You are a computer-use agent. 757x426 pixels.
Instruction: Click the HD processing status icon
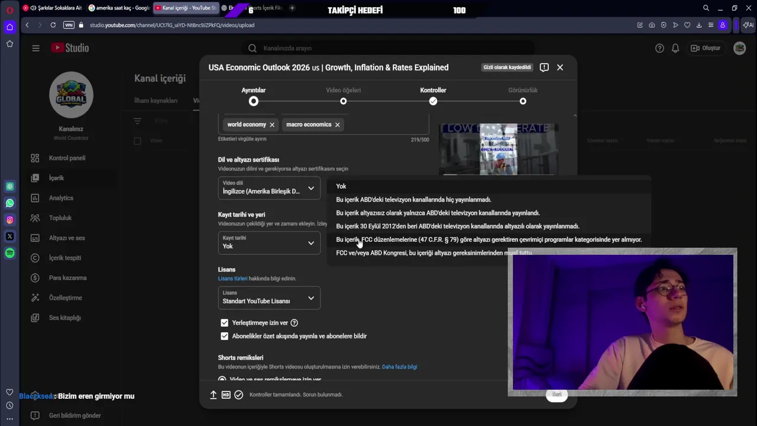pyautogui.click(x=226, y=395)
